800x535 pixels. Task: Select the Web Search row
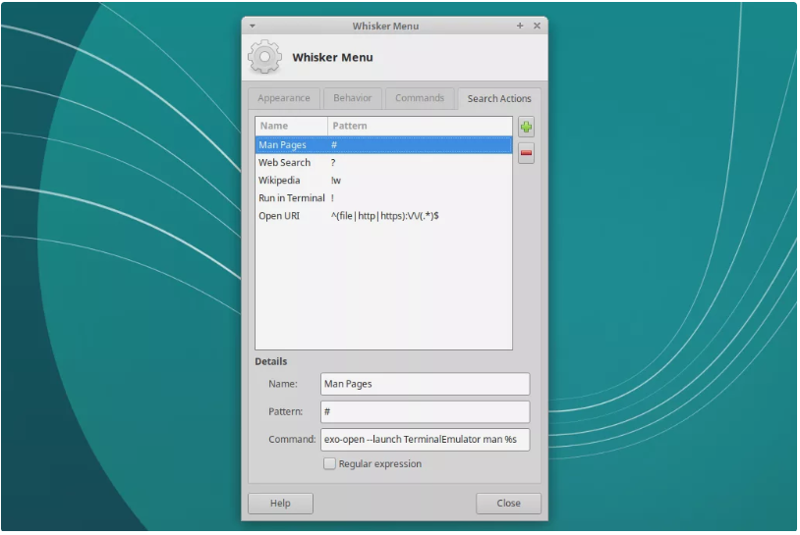[x=383, y=163]
